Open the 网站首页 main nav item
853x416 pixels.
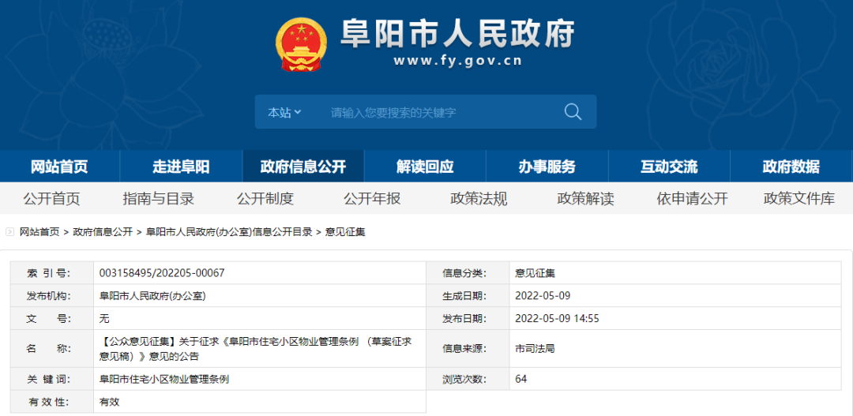(x=59, y=167)
